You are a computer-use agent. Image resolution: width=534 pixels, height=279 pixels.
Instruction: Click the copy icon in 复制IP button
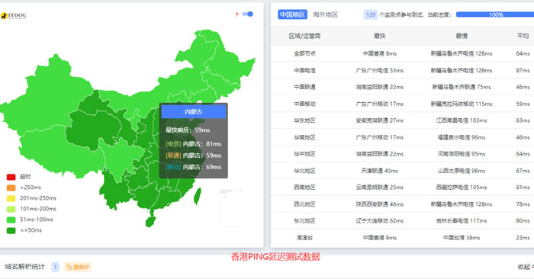tap(69, 267)
